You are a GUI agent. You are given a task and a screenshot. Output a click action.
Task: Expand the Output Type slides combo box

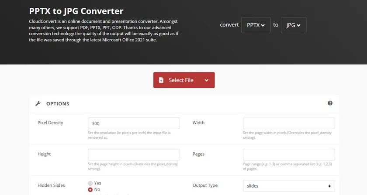pyautogui.click(x=288, y=186)
